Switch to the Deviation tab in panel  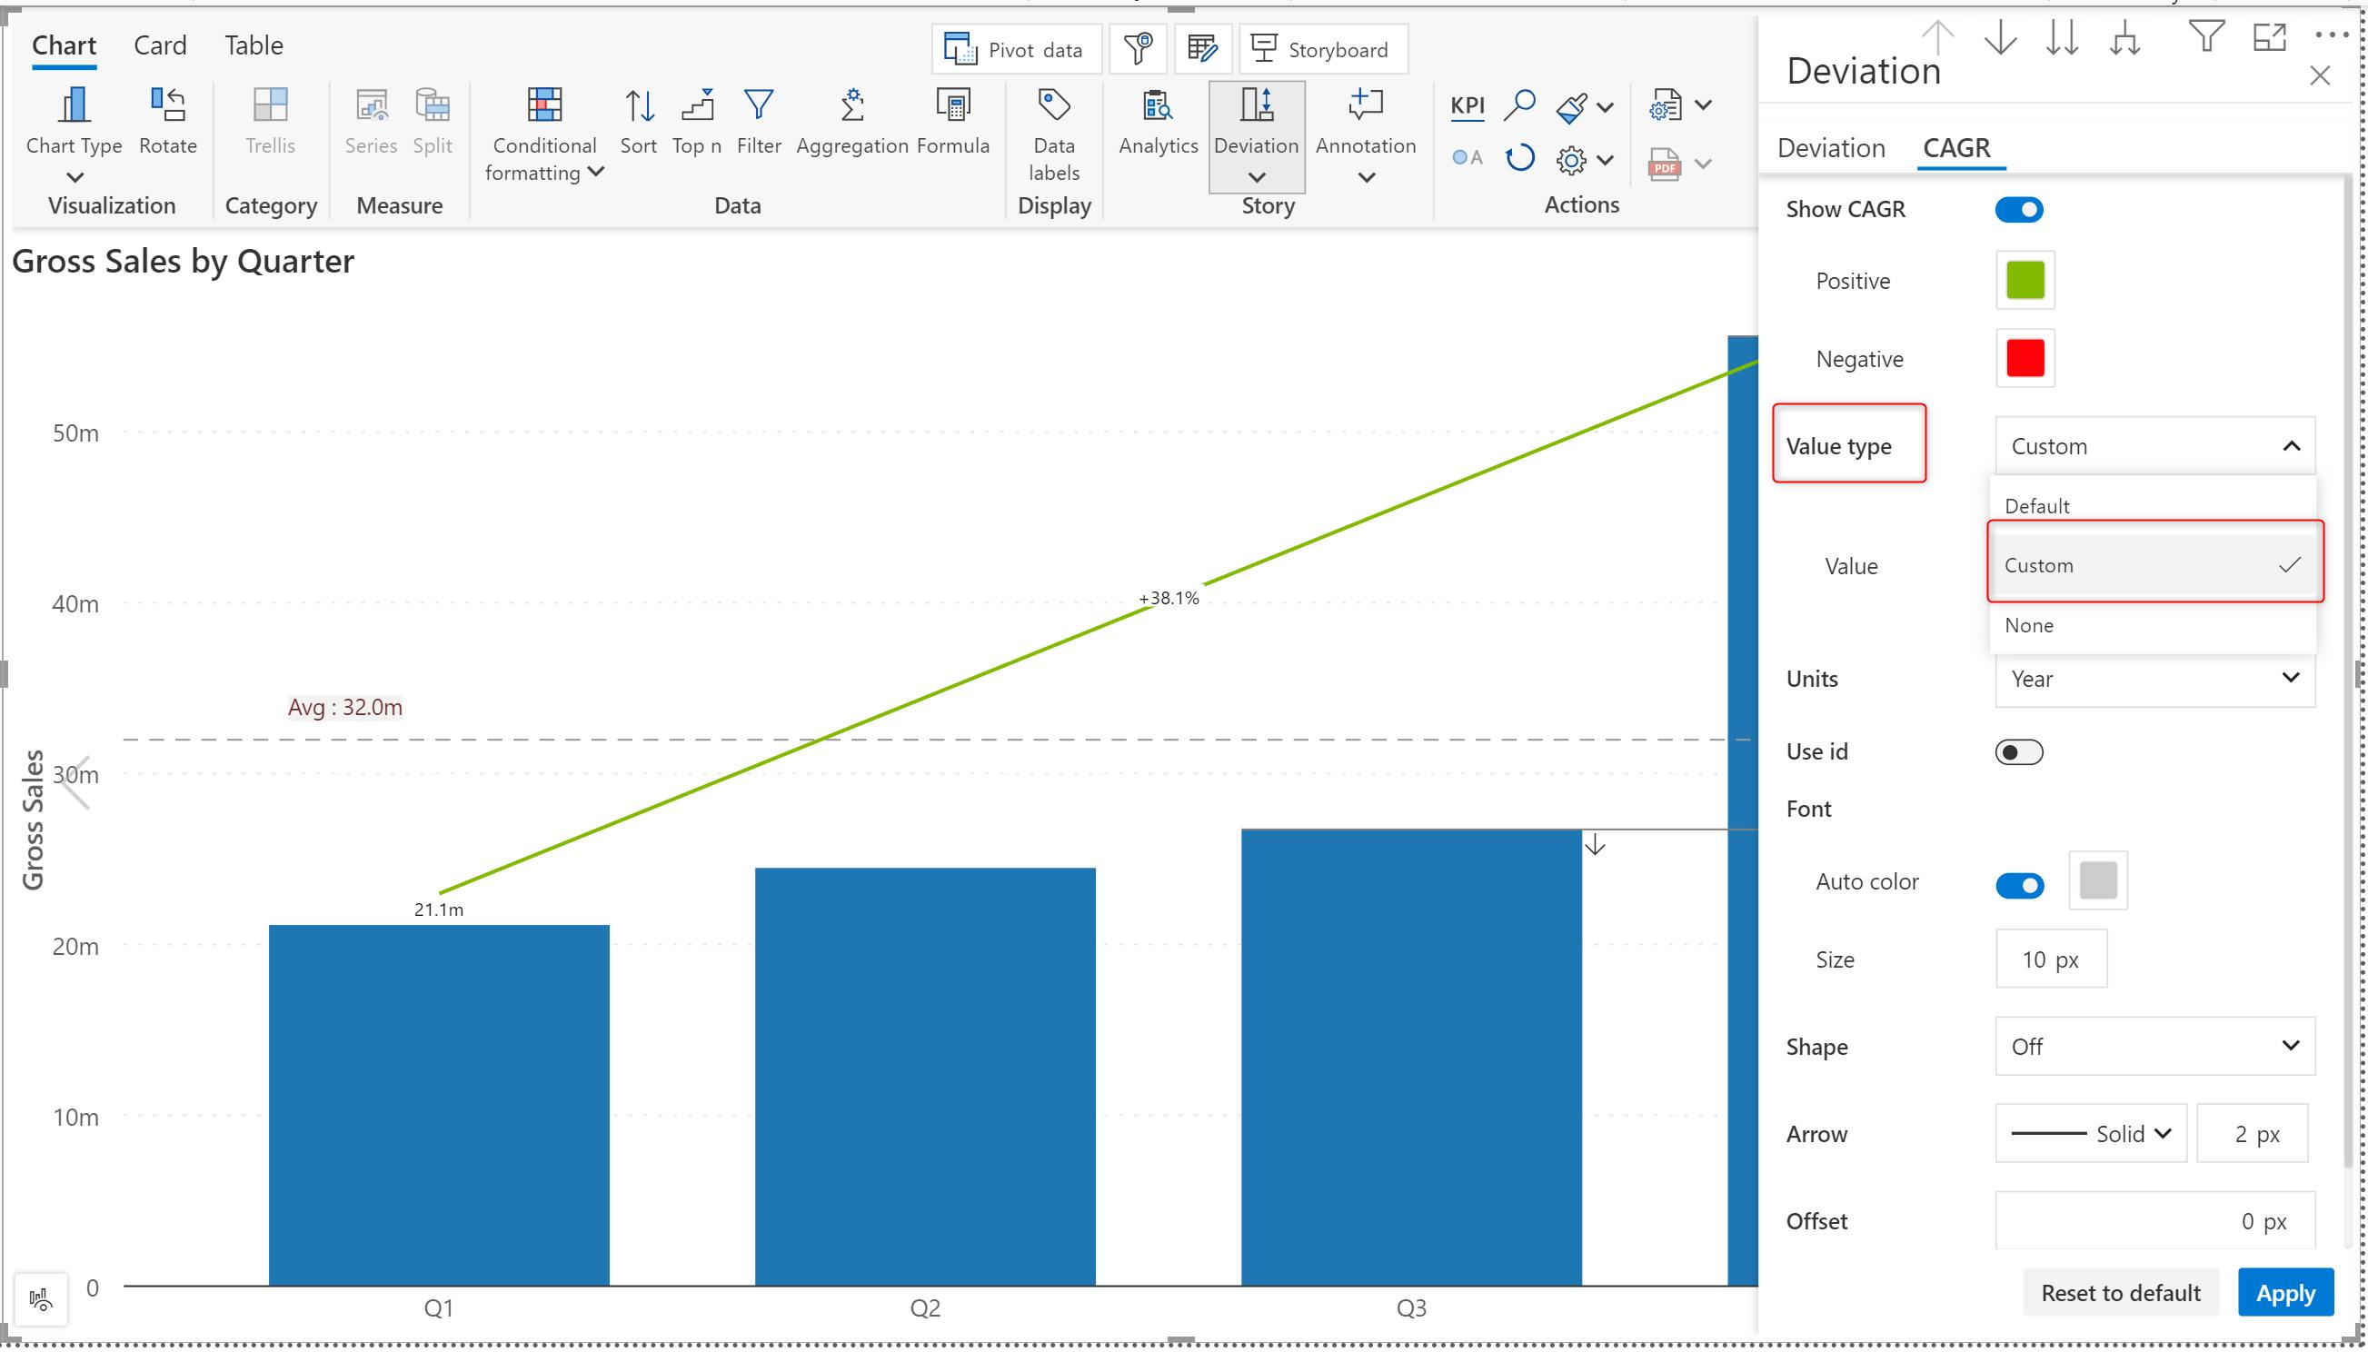tap(1830, 147)
